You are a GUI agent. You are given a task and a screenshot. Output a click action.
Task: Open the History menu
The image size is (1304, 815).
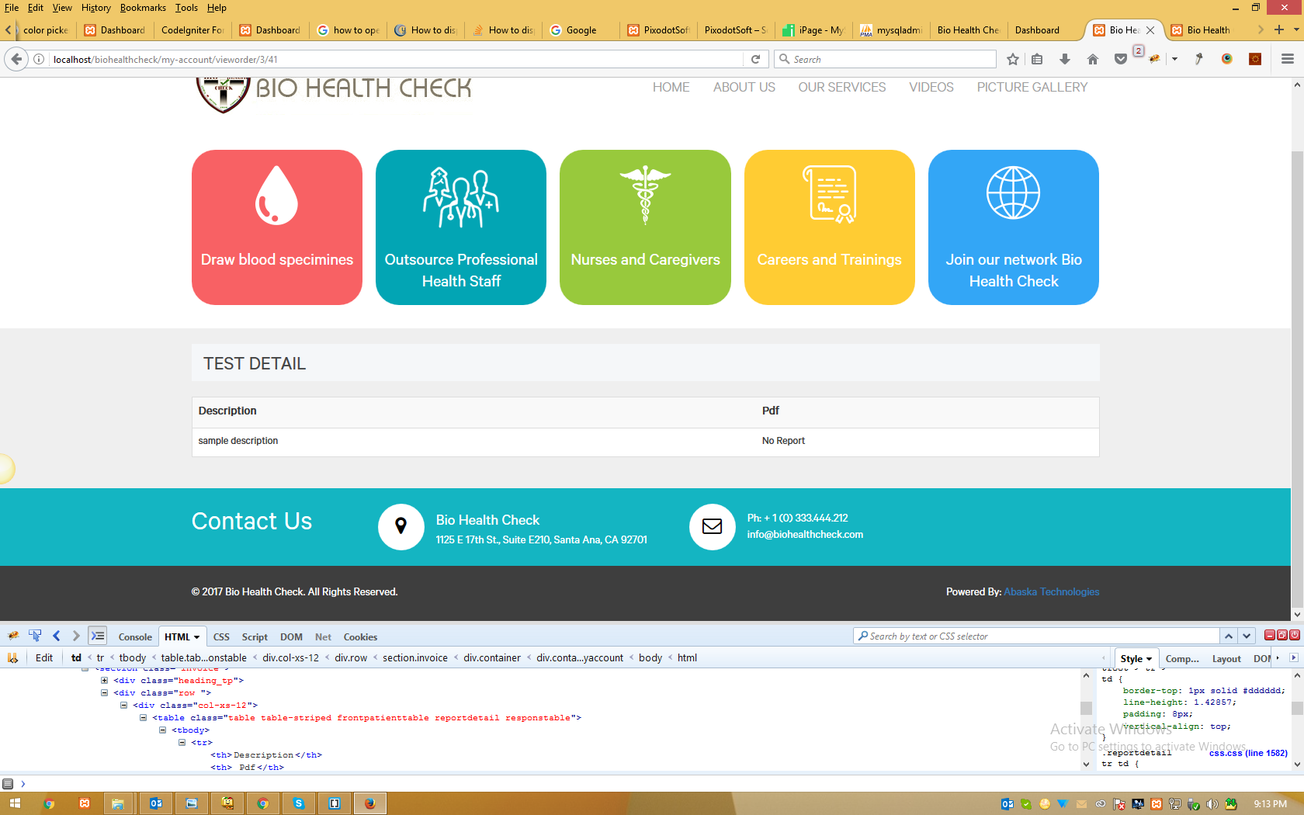click(x=95, y=8)
